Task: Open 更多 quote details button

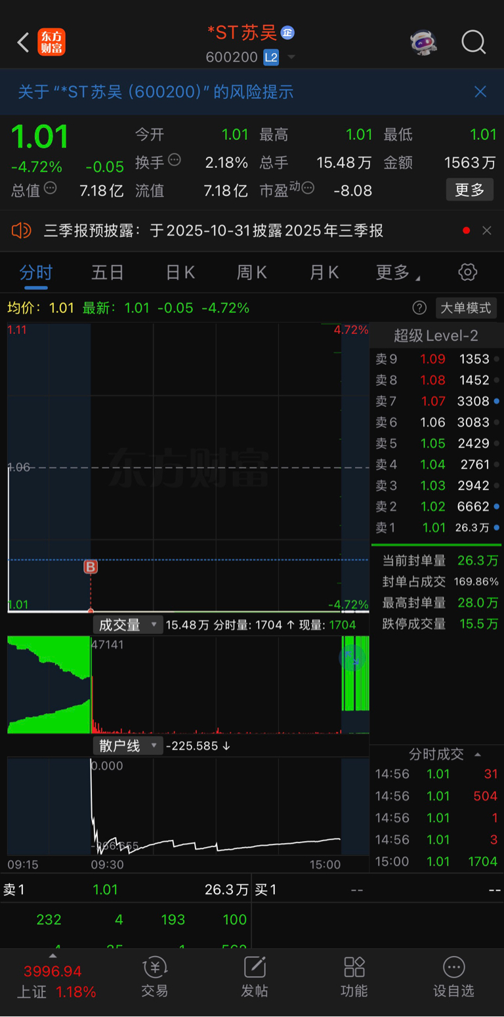Action: [470, 190]
